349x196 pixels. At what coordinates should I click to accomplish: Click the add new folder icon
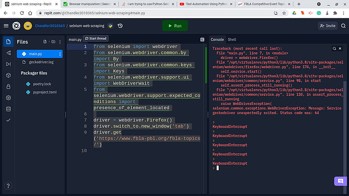tap(53, 42)
